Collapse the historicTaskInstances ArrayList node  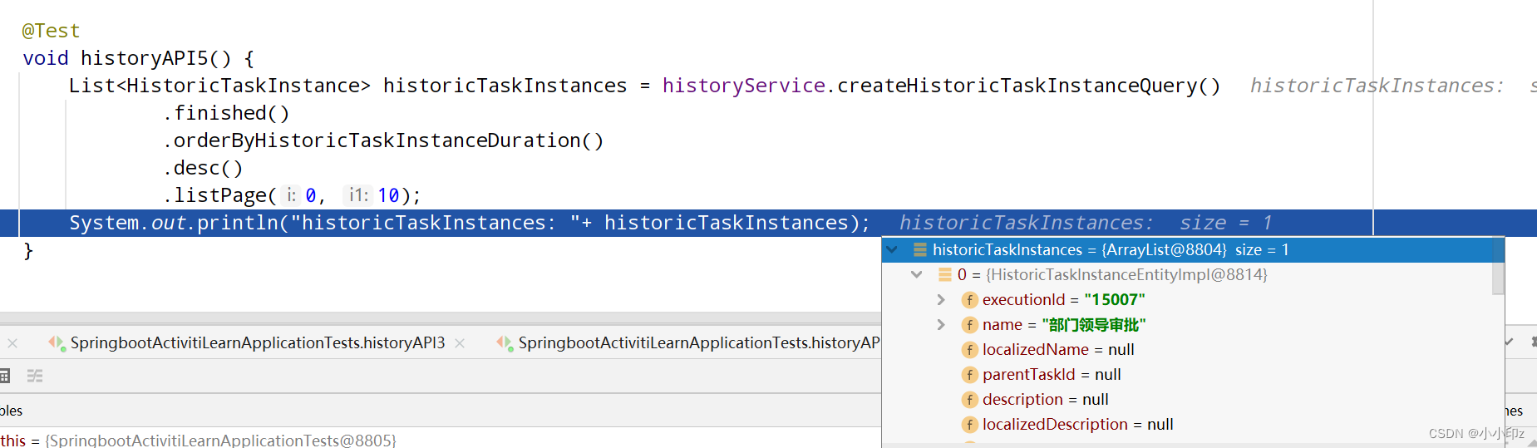tap(892, 249)
